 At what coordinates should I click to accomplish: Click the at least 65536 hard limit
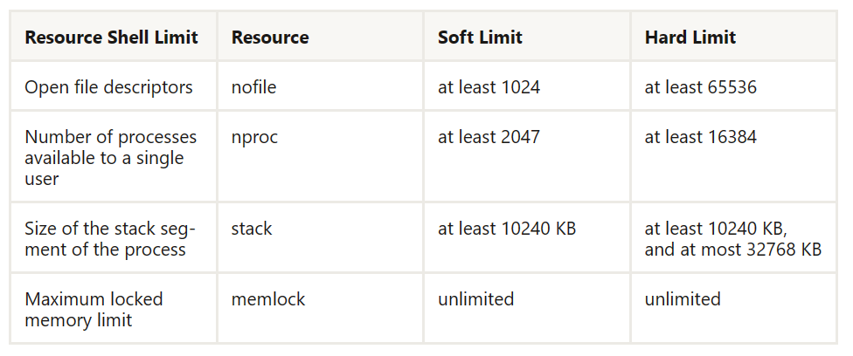(700, 87)
